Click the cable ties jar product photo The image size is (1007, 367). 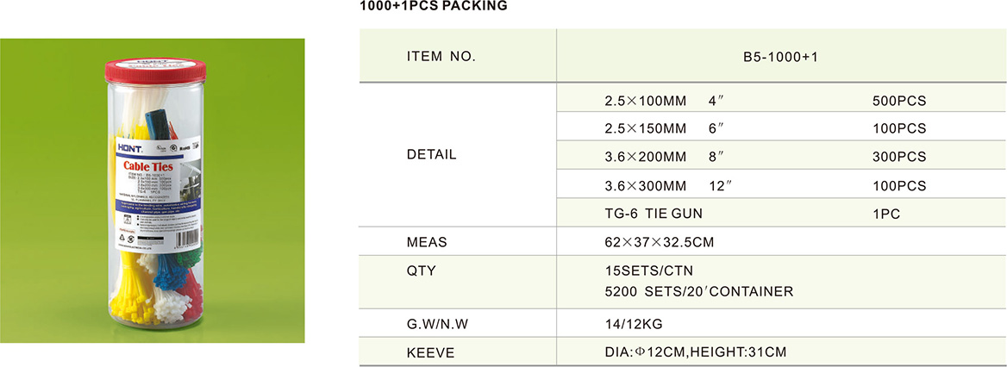coord(152,190)
